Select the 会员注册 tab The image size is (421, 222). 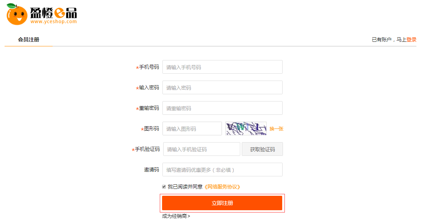coord(29,40)
